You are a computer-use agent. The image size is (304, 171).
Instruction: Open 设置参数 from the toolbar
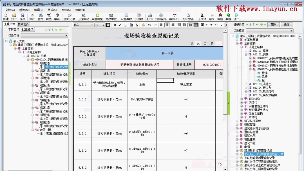pos(126,16)
